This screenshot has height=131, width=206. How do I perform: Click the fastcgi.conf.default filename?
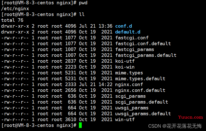143,44
